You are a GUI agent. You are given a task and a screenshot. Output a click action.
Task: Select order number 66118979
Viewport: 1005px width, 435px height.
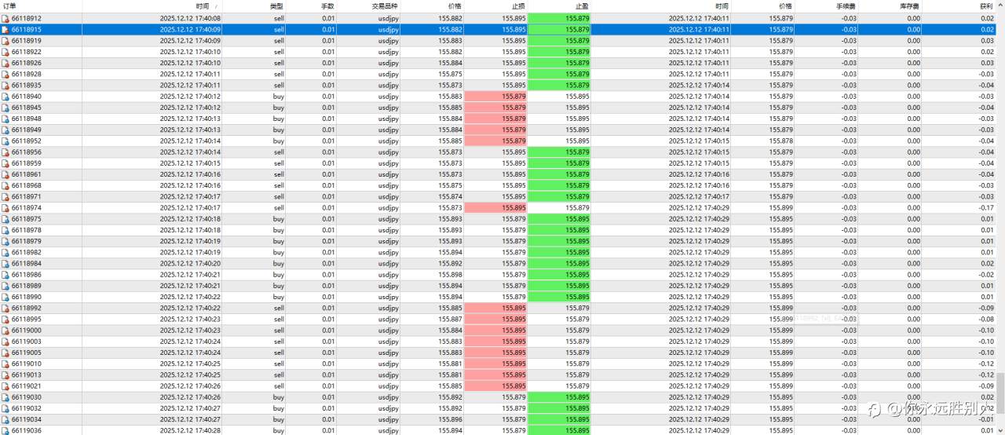(27, 241)
